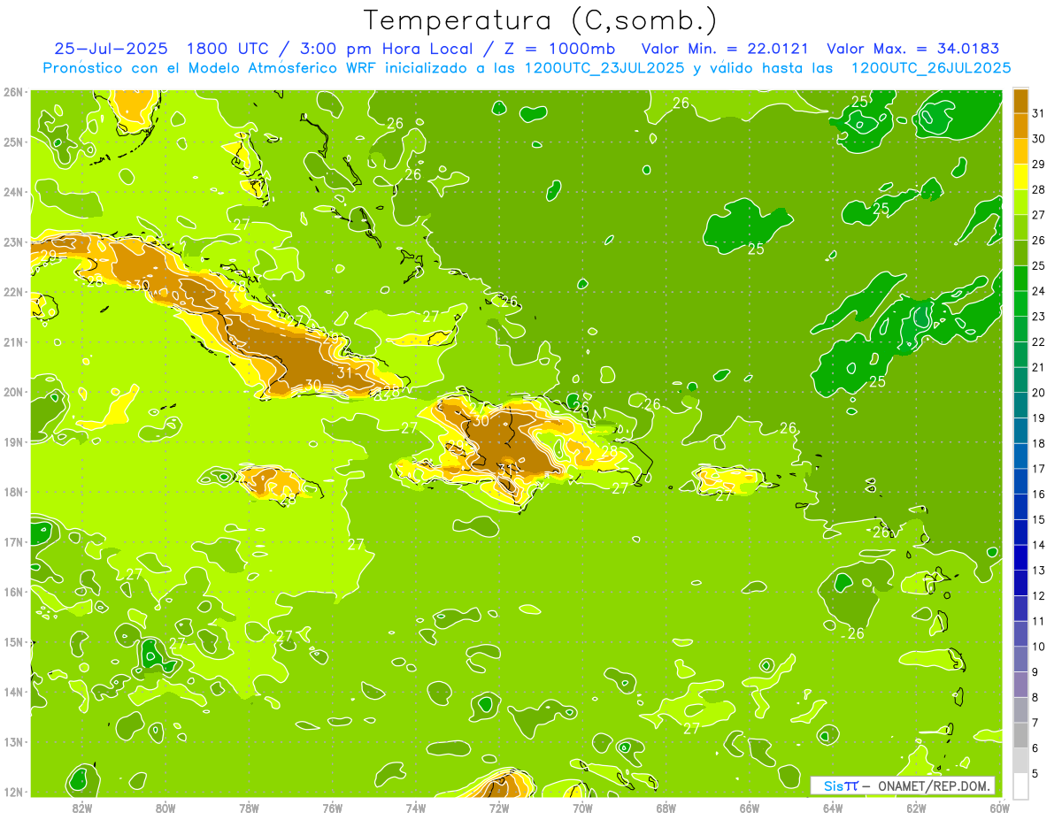Click the 26N latitude axis label
Image resolution: width=1062 pixels, height=820 pixels.
(x=14, y=92)
